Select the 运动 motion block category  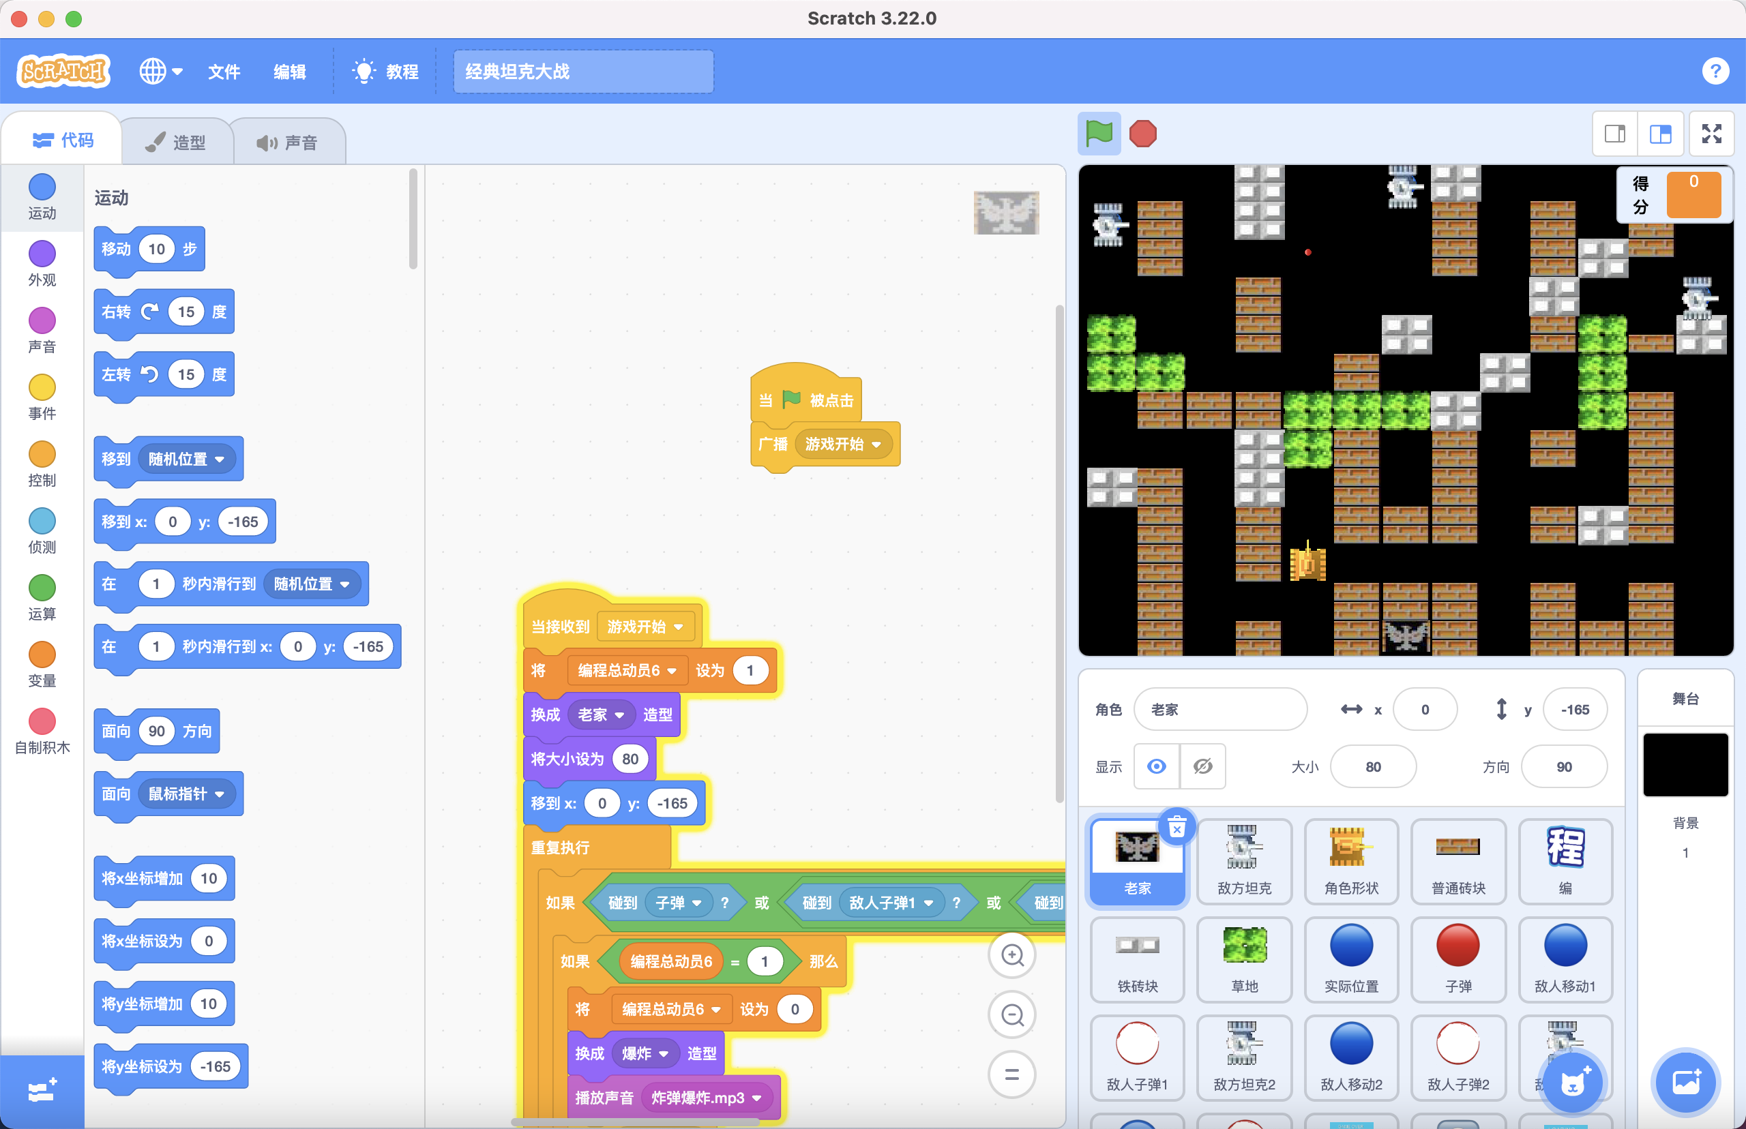click(x=42, y=196)
